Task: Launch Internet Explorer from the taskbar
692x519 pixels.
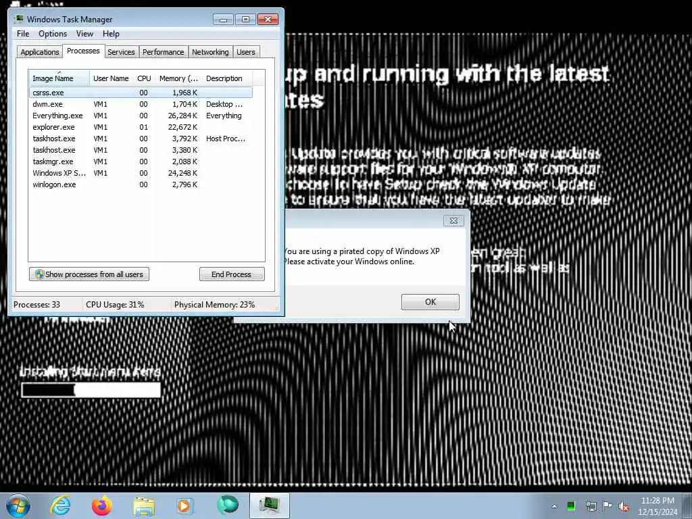Action: pos(60,505)
